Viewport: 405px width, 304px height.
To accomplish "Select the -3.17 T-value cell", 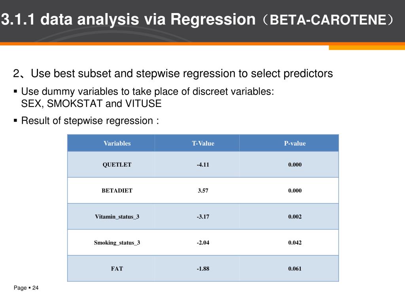I will (x=203, y=217).
